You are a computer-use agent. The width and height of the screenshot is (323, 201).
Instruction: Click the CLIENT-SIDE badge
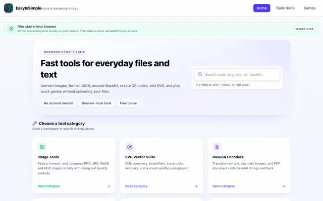(x=304, y=29)
